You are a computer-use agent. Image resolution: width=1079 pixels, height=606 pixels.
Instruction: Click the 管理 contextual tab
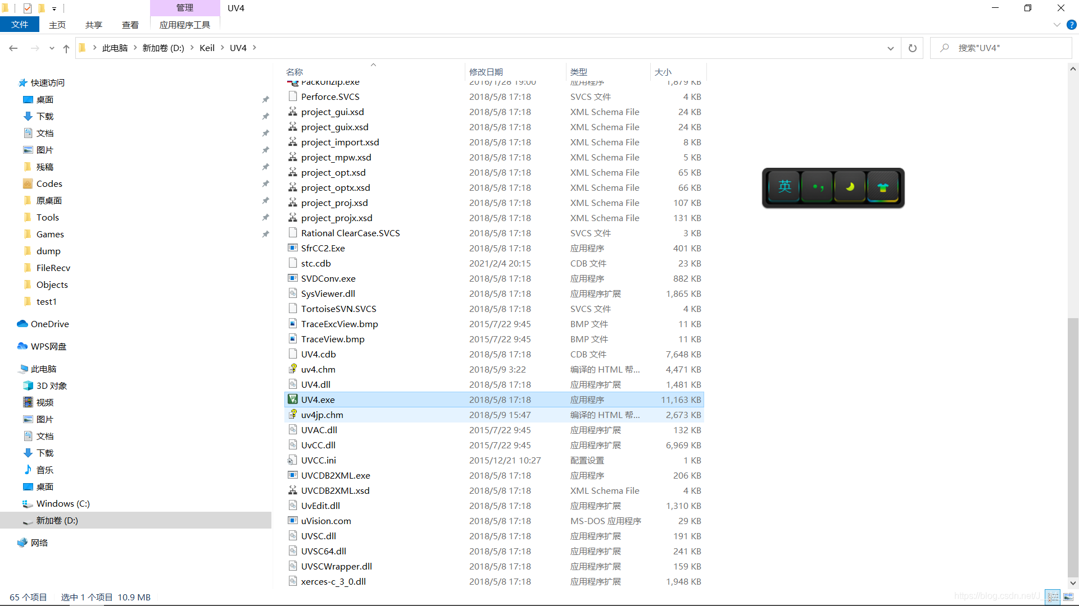click(x=185, y=8)
